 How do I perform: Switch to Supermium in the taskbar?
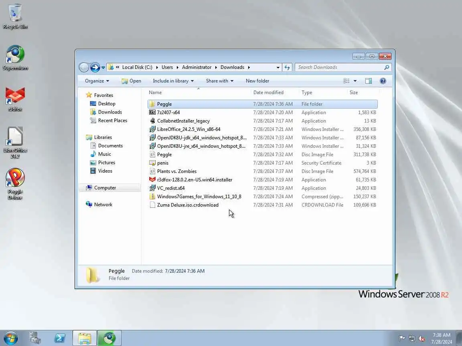point(109,338)
